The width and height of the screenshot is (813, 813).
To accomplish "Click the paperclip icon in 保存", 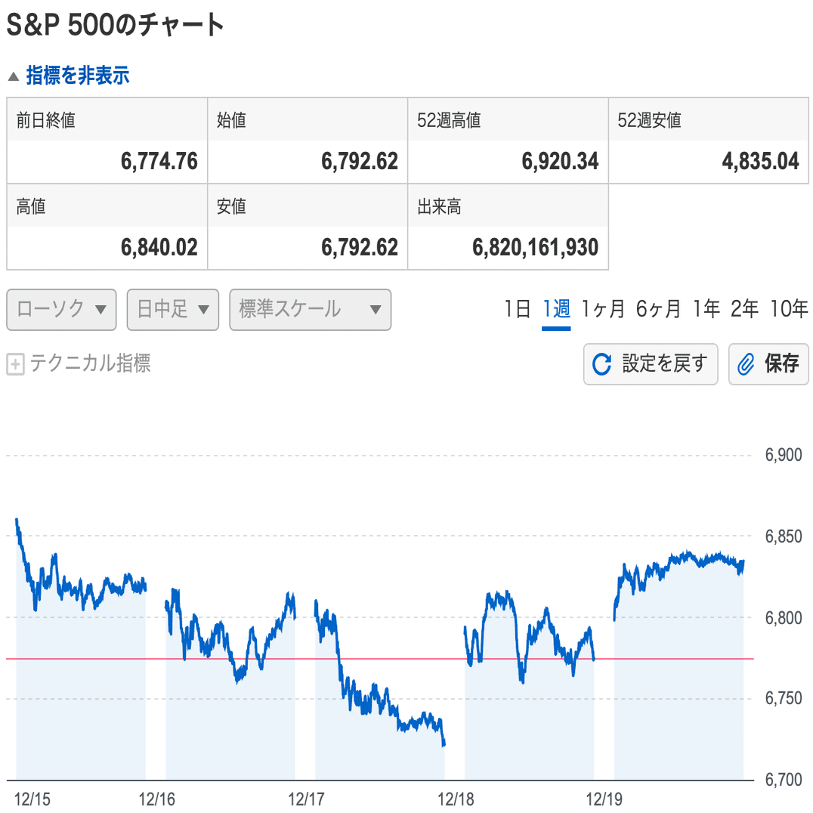I will coord(746,364).
